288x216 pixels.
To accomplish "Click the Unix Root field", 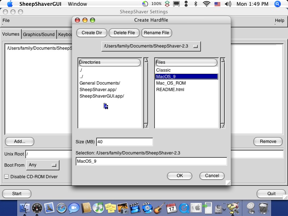I will coord(49,154).
